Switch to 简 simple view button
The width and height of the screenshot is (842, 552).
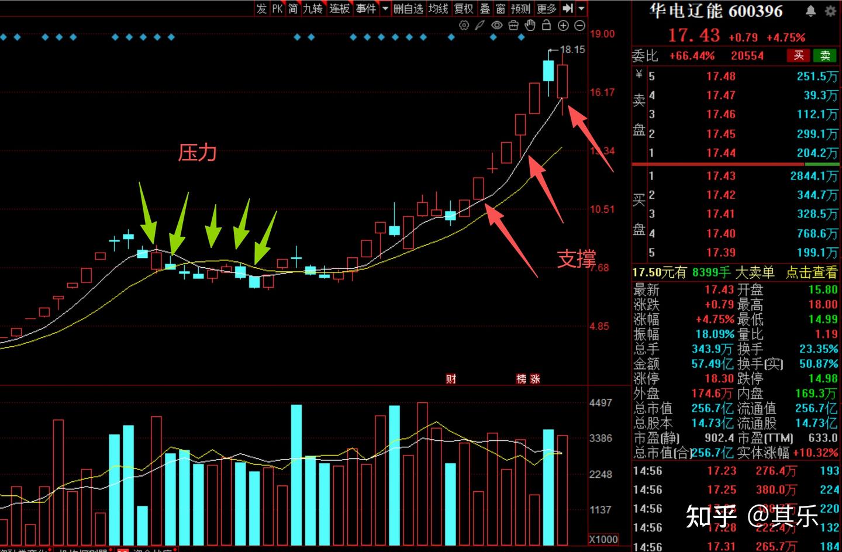pos(293,9)
